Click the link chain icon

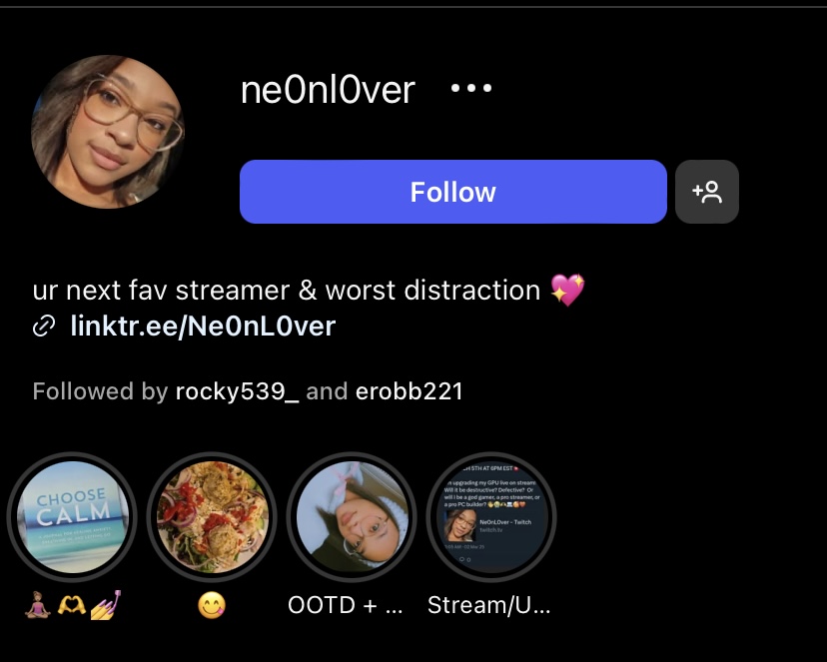(44, 327)
